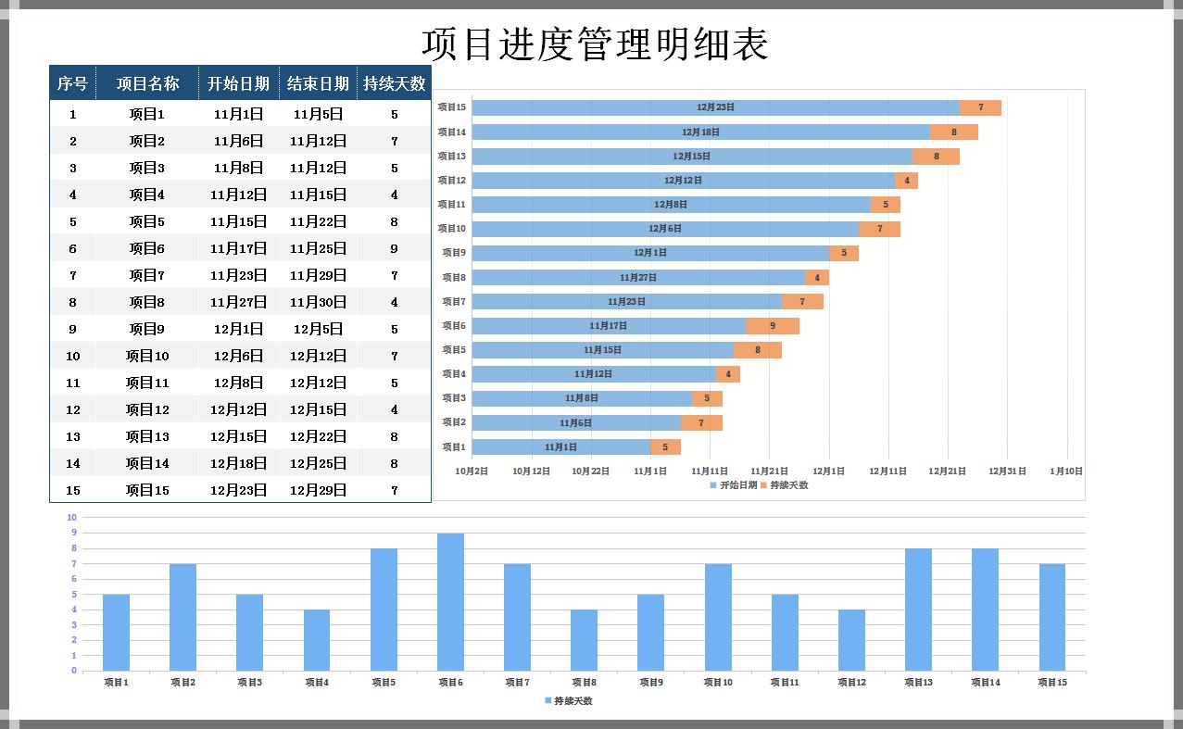
Task: Click 项目15's orange duration segment in Gantt chart
Action: click(980, 107)
